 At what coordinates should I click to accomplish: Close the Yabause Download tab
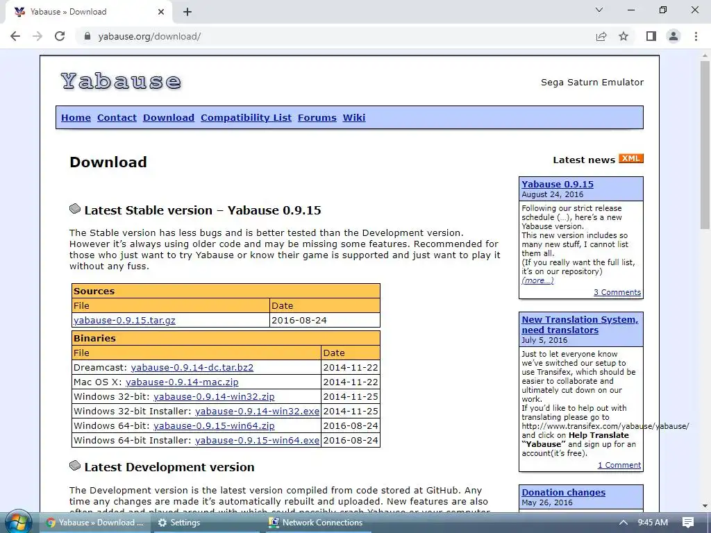pos(161,12)
